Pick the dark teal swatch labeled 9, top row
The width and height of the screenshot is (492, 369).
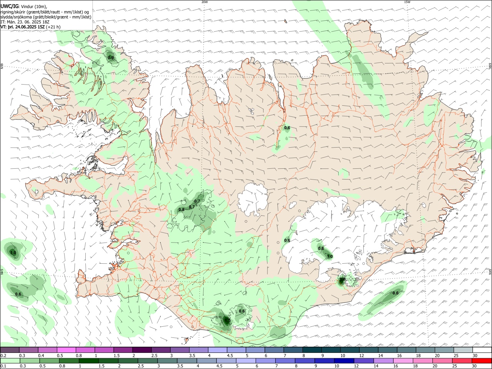point(312,350)
